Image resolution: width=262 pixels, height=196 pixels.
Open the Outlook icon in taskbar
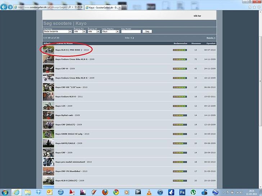(50, 192)
